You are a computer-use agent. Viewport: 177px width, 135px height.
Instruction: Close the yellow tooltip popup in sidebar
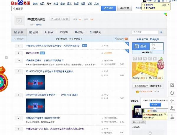(x=166, y=114)
